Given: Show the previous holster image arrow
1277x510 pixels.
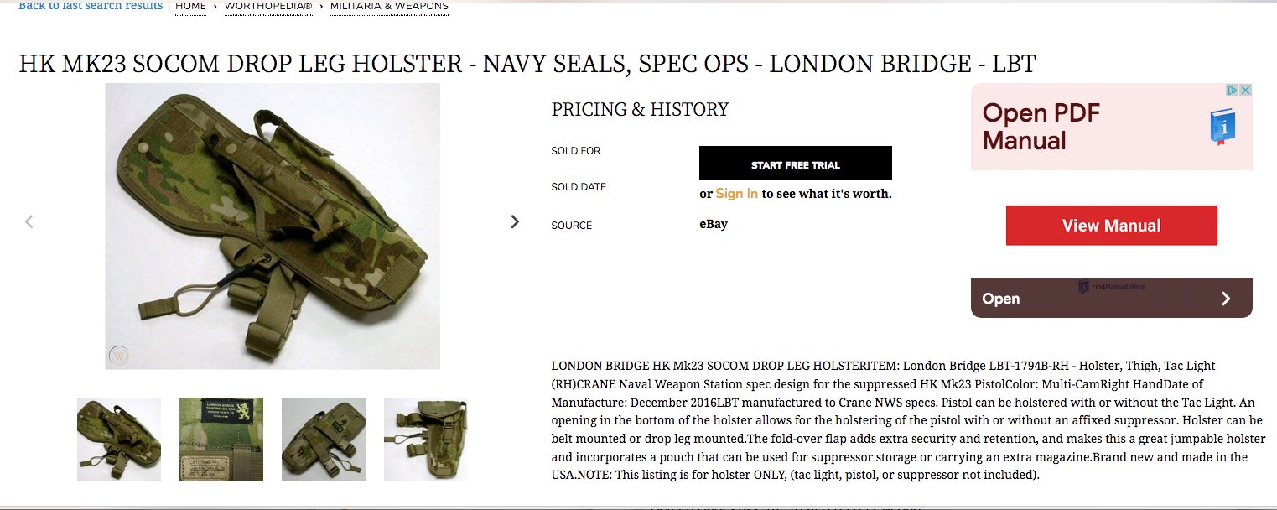Looking at the screenshot, I should click(29, 221).
